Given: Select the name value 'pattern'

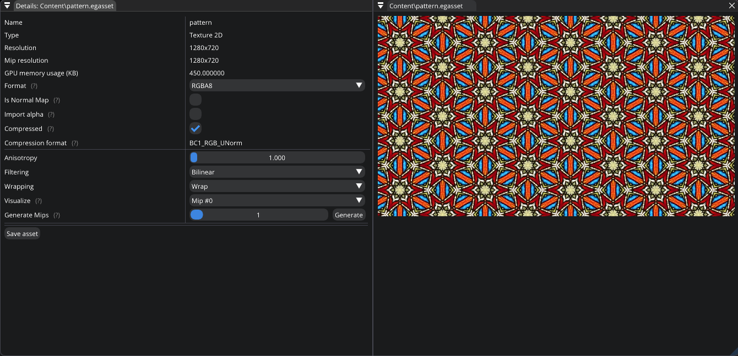Looking at the screenshot, I should point(200,23).
